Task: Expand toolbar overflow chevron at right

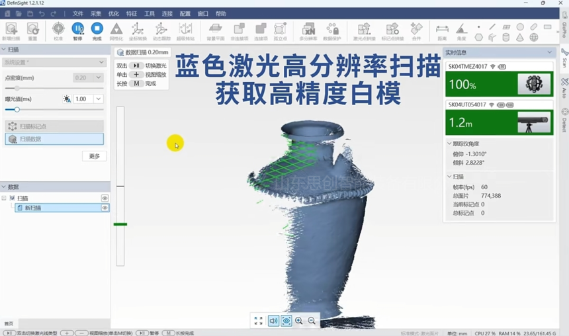Action: tap(557, 32)
